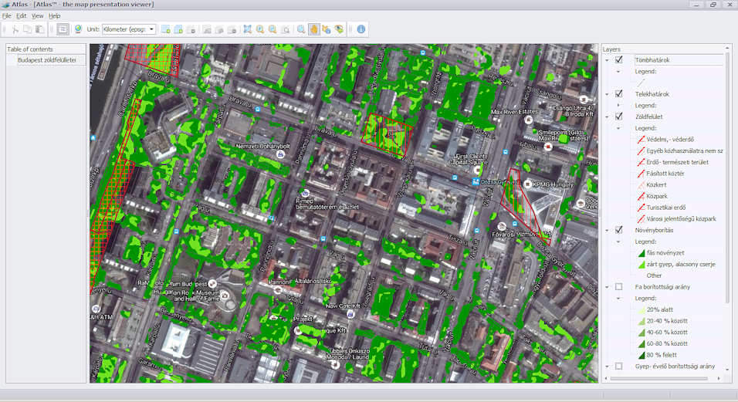
Task: Select the Tömbhatárok layer name
Action: (652, 60)
